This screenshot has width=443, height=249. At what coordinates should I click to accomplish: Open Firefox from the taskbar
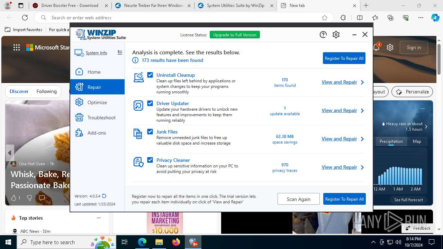coord(176,242)
